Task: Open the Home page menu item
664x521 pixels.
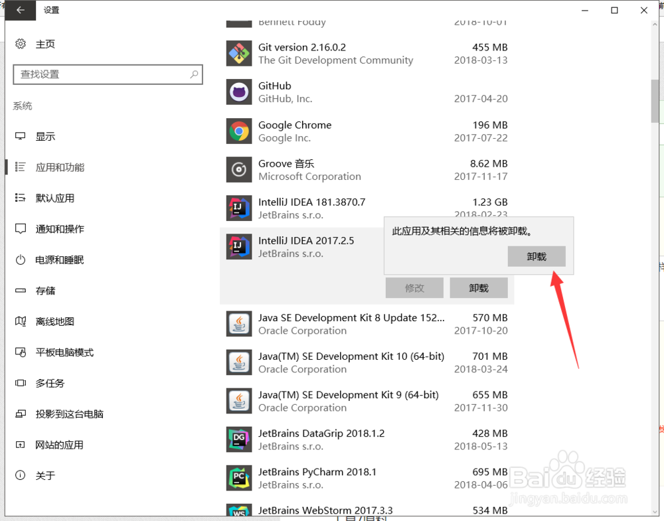Action: pos(45,44)
